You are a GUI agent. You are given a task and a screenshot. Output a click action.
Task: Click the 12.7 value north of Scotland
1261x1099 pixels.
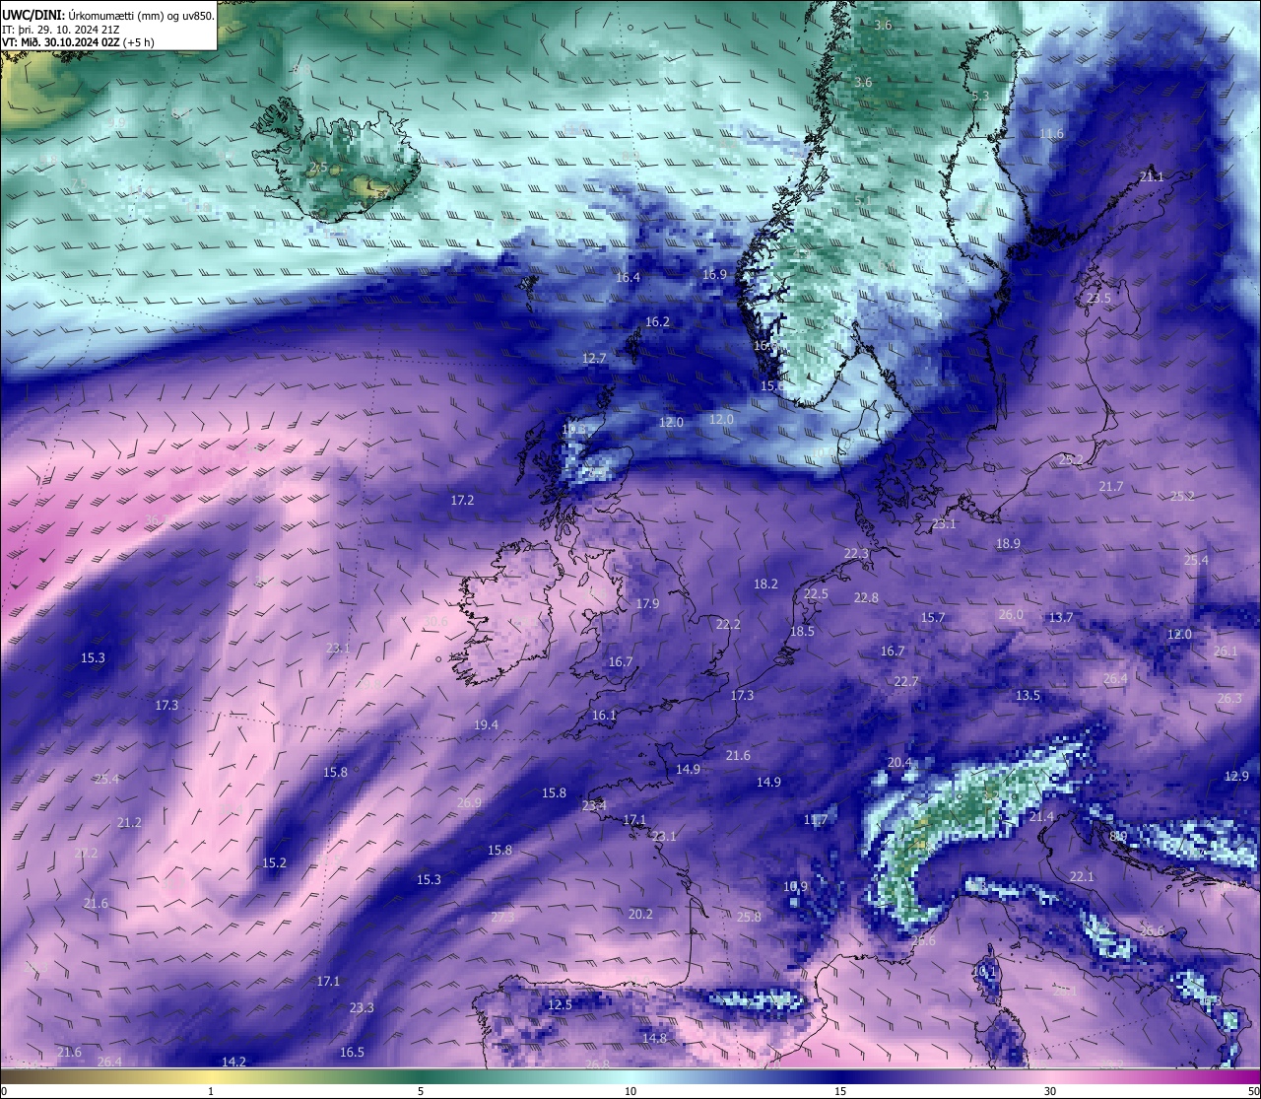(x=594, y=358)
